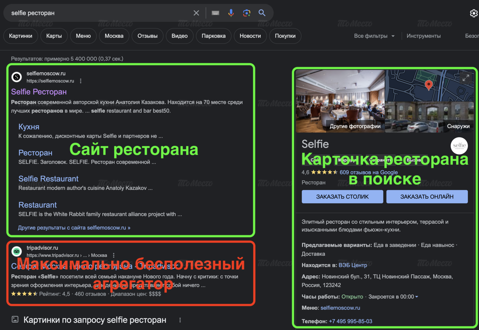479x330 pixels.
Task: Select the Парковка filter chip
Action: click(x=214, y=36)
